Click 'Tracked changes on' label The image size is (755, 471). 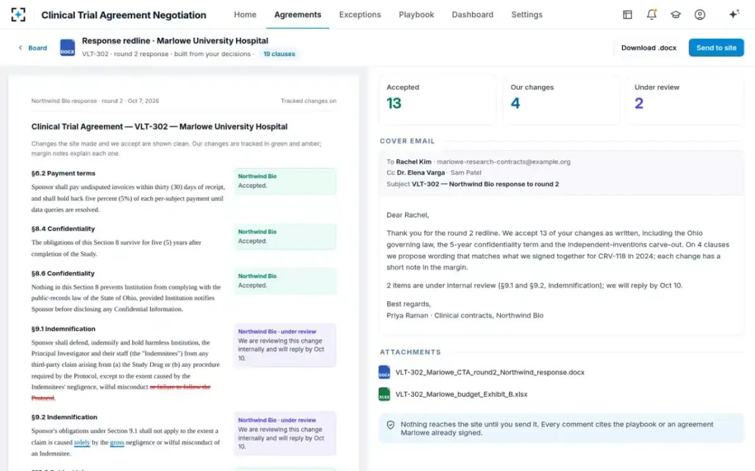(x=308, y=100)
